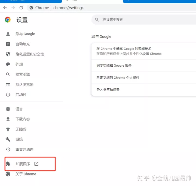
Task: Open 关于 Chrome in the sidebar
Action: coord(26,174)
